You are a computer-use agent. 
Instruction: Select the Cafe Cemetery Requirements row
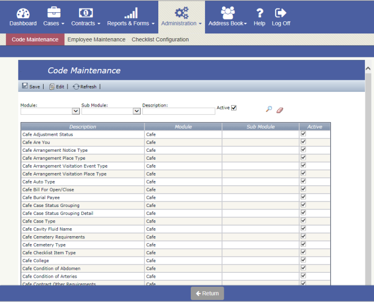coord(175,237)
